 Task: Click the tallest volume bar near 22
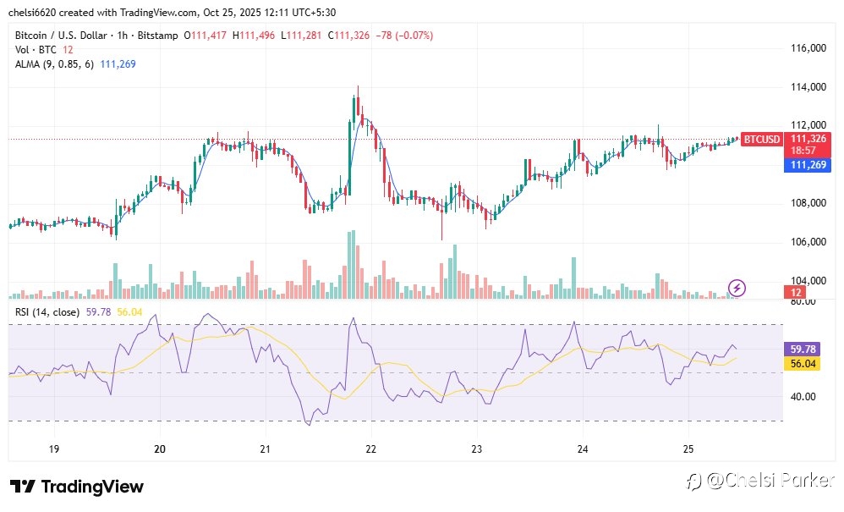click(x=353, y=264)
